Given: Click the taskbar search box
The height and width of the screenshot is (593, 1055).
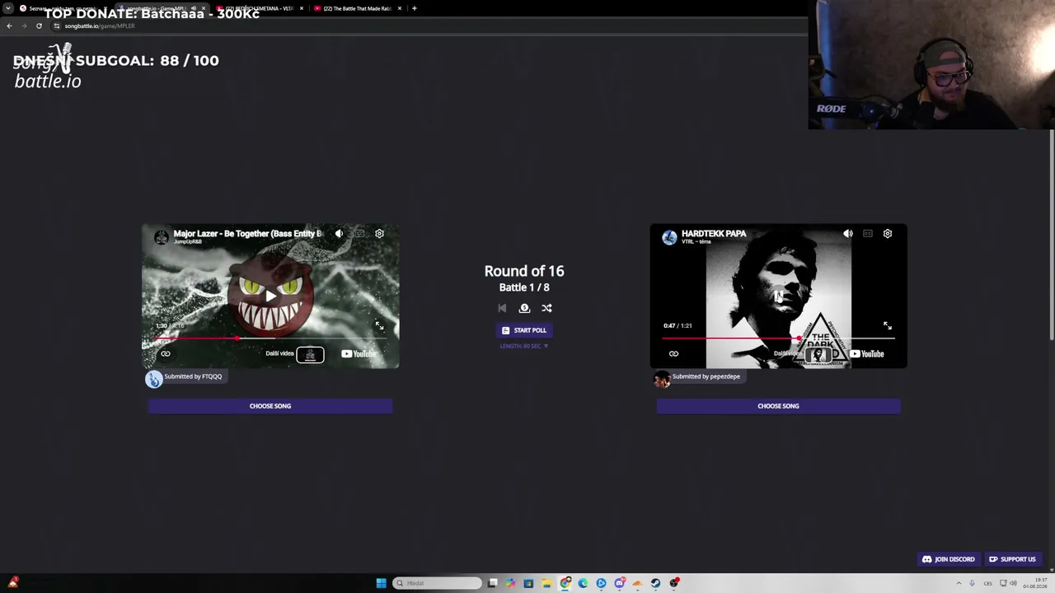Looking at the screenshot, I should click(438, 583).
